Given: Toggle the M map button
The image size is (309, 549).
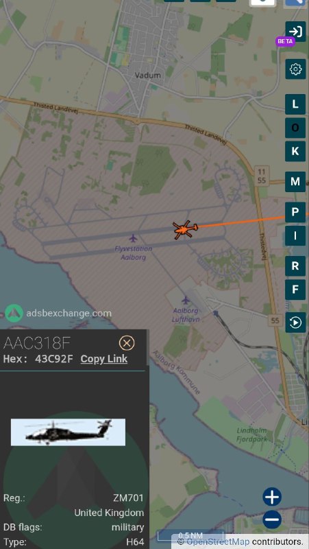Looking at the screenshot, I should coord(295,182).
